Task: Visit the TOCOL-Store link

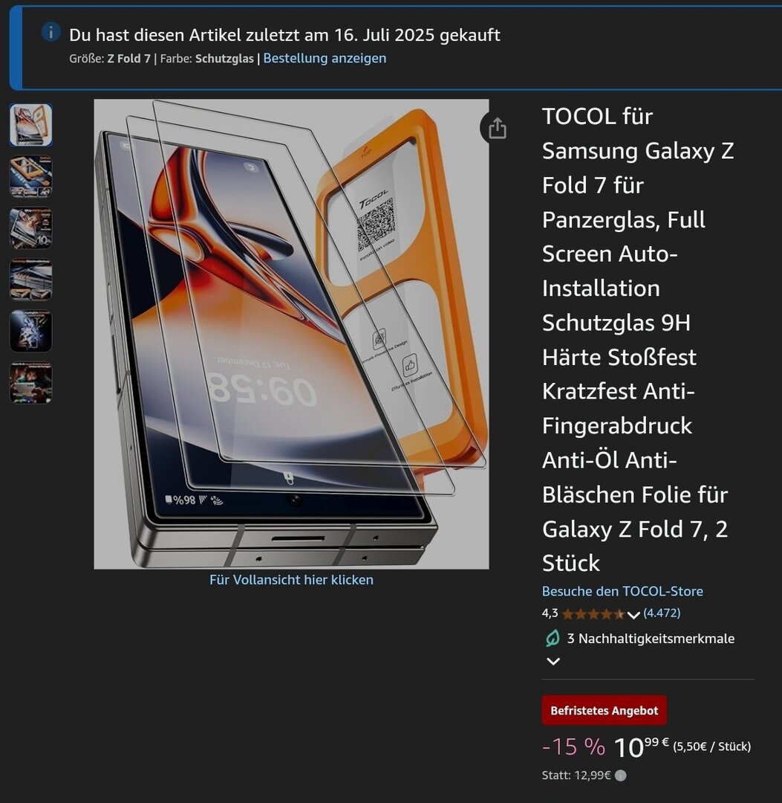Action: (x=622, y=591)
